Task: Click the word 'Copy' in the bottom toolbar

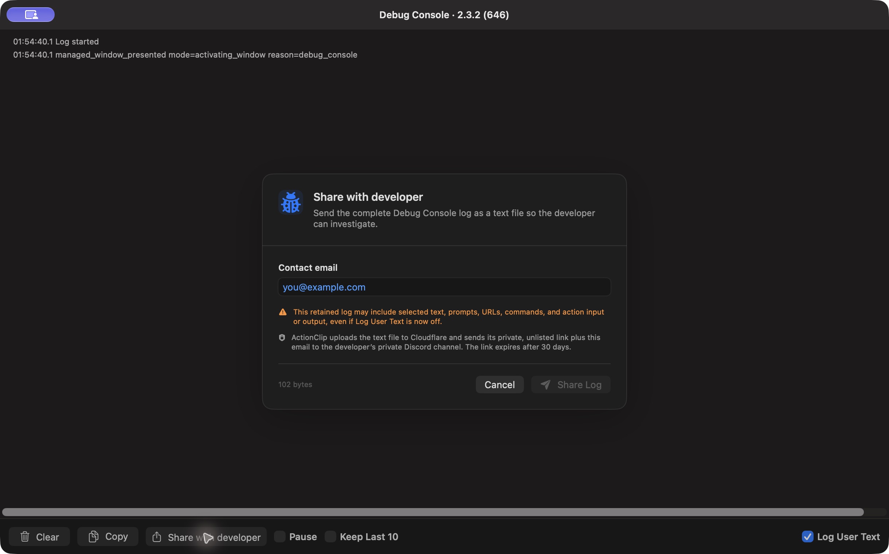Action: [x=117, y=537]
